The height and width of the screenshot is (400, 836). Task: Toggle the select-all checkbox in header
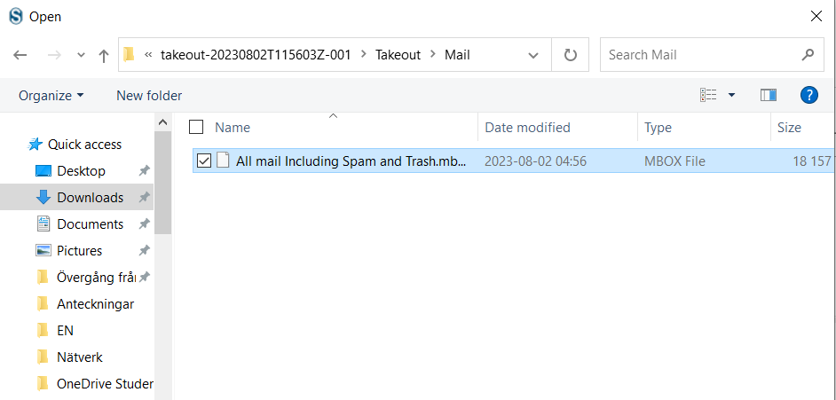[x=196, y=128]
